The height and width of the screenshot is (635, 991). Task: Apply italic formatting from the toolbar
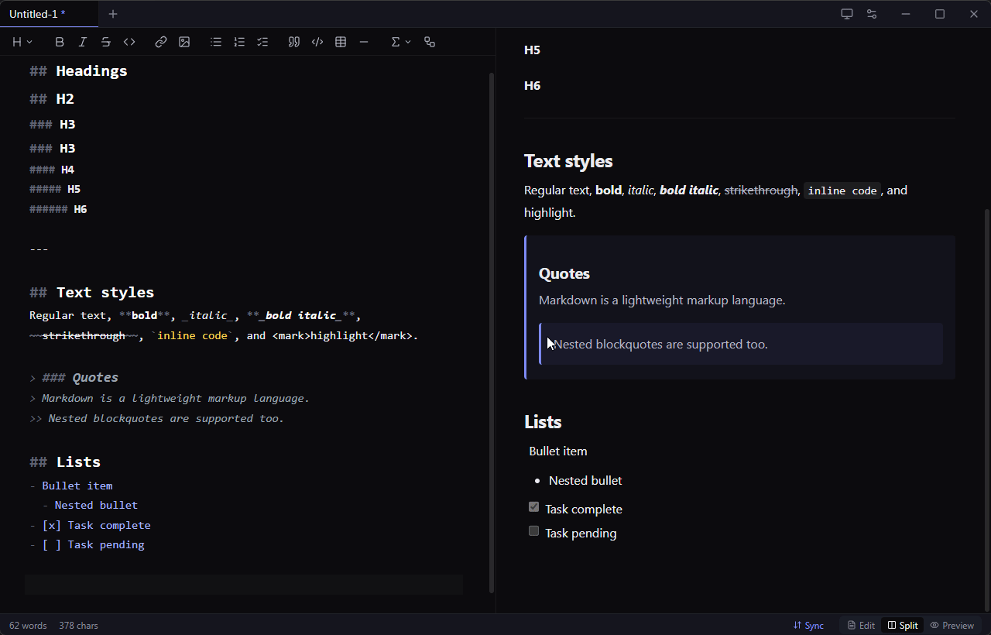click(83, 42)
